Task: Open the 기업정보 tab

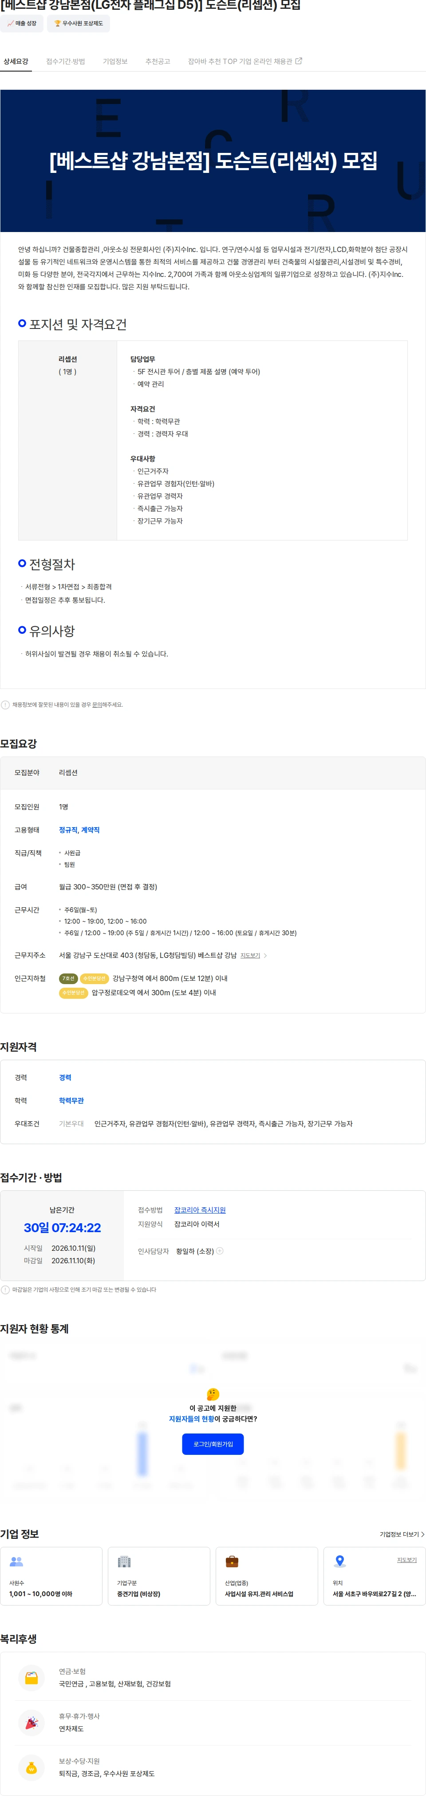Action: point(115,61)
